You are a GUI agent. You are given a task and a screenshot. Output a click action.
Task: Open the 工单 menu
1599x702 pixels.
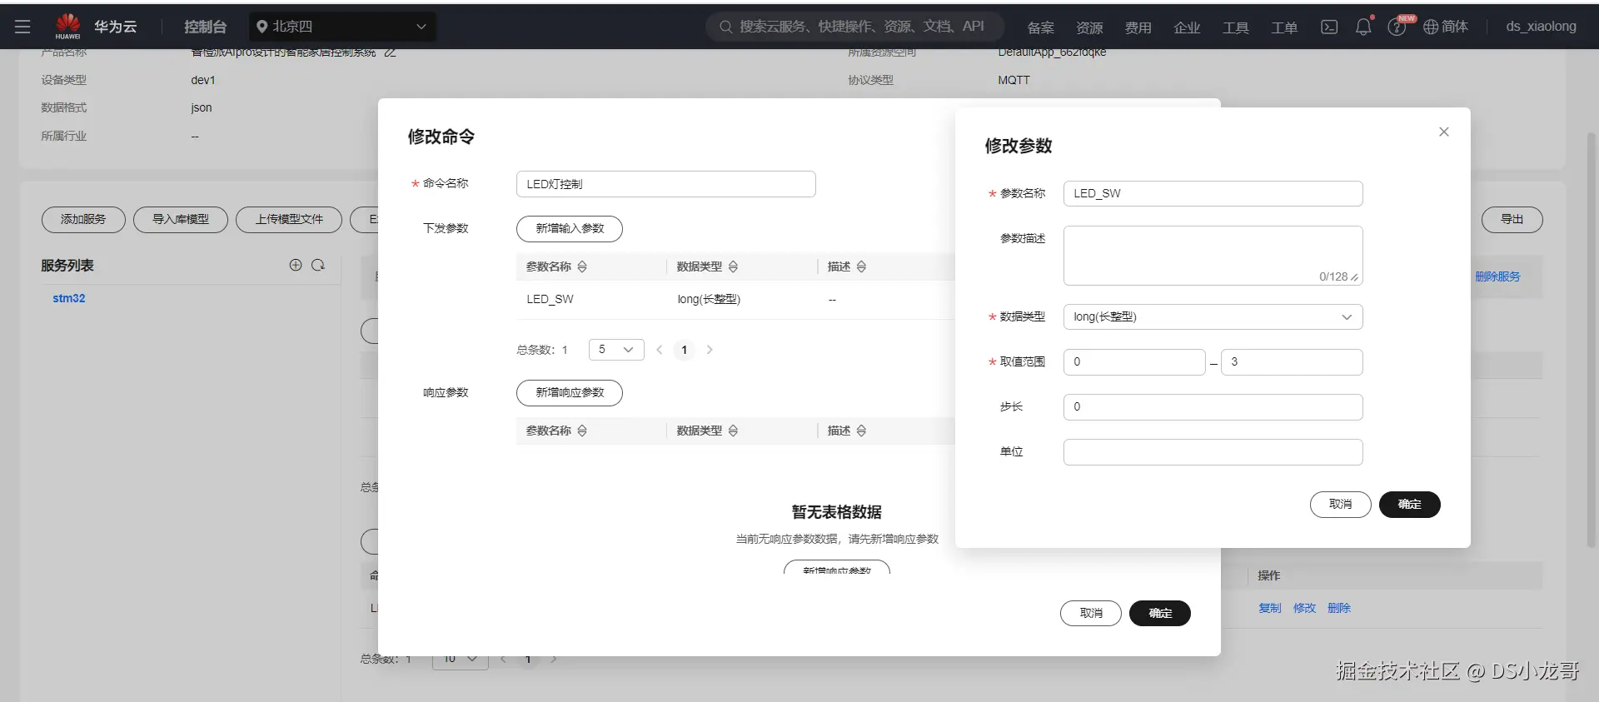coord(1283,27)
